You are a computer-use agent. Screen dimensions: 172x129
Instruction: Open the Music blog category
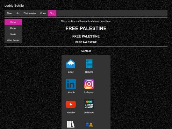point(13,34)
